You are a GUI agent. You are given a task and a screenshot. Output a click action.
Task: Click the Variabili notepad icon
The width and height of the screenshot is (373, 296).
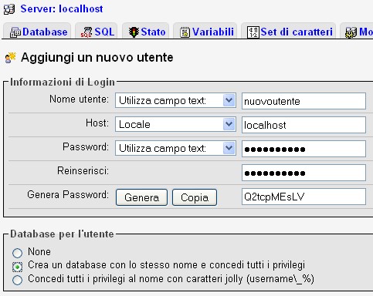point(185,32)
